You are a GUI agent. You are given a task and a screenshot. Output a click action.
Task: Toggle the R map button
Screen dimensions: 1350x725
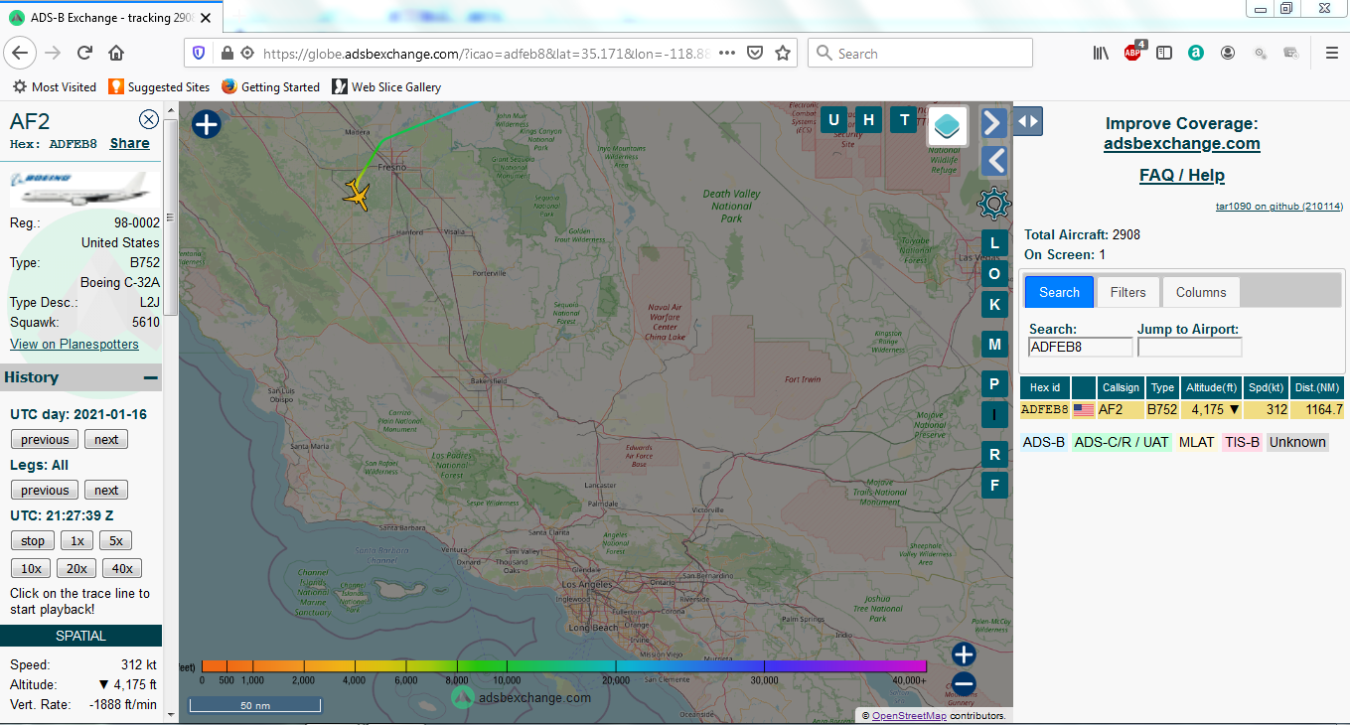(x=994, y=455)
